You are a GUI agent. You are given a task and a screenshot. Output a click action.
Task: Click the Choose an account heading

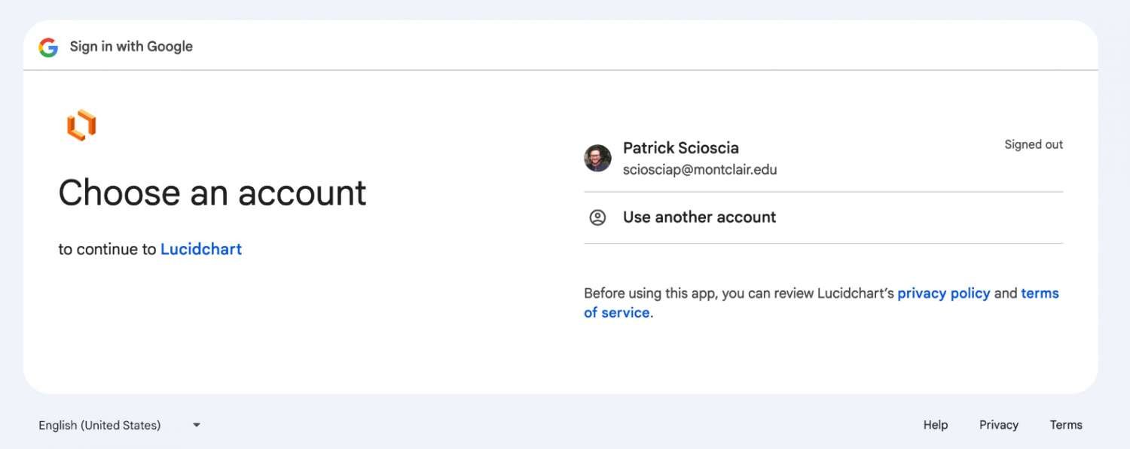click(212, 193)
